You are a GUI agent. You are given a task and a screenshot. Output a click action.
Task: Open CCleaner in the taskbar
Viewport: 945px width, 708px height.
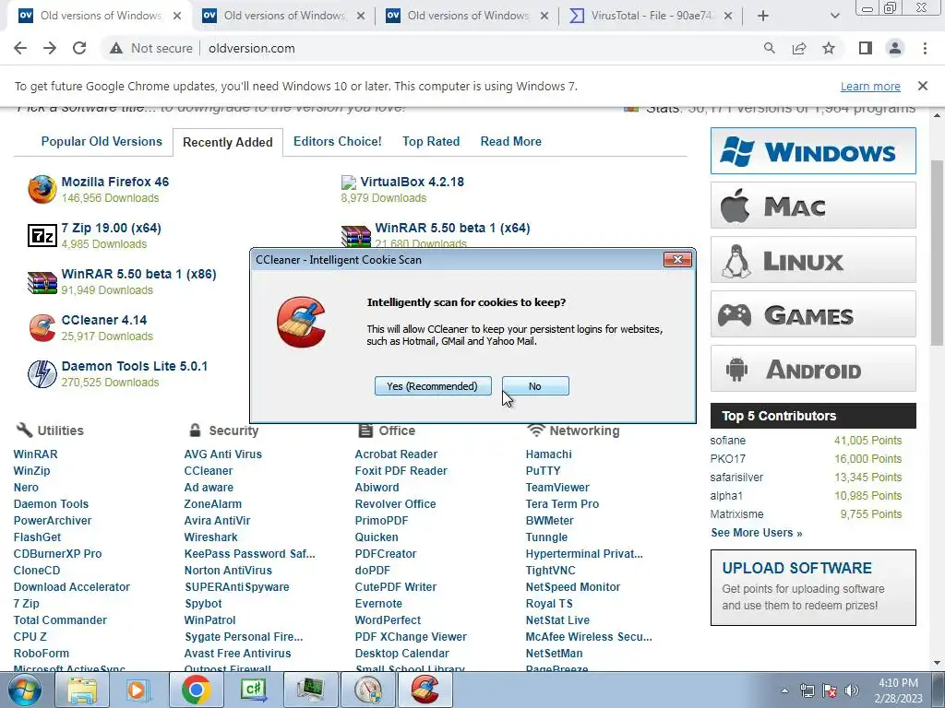425,690
